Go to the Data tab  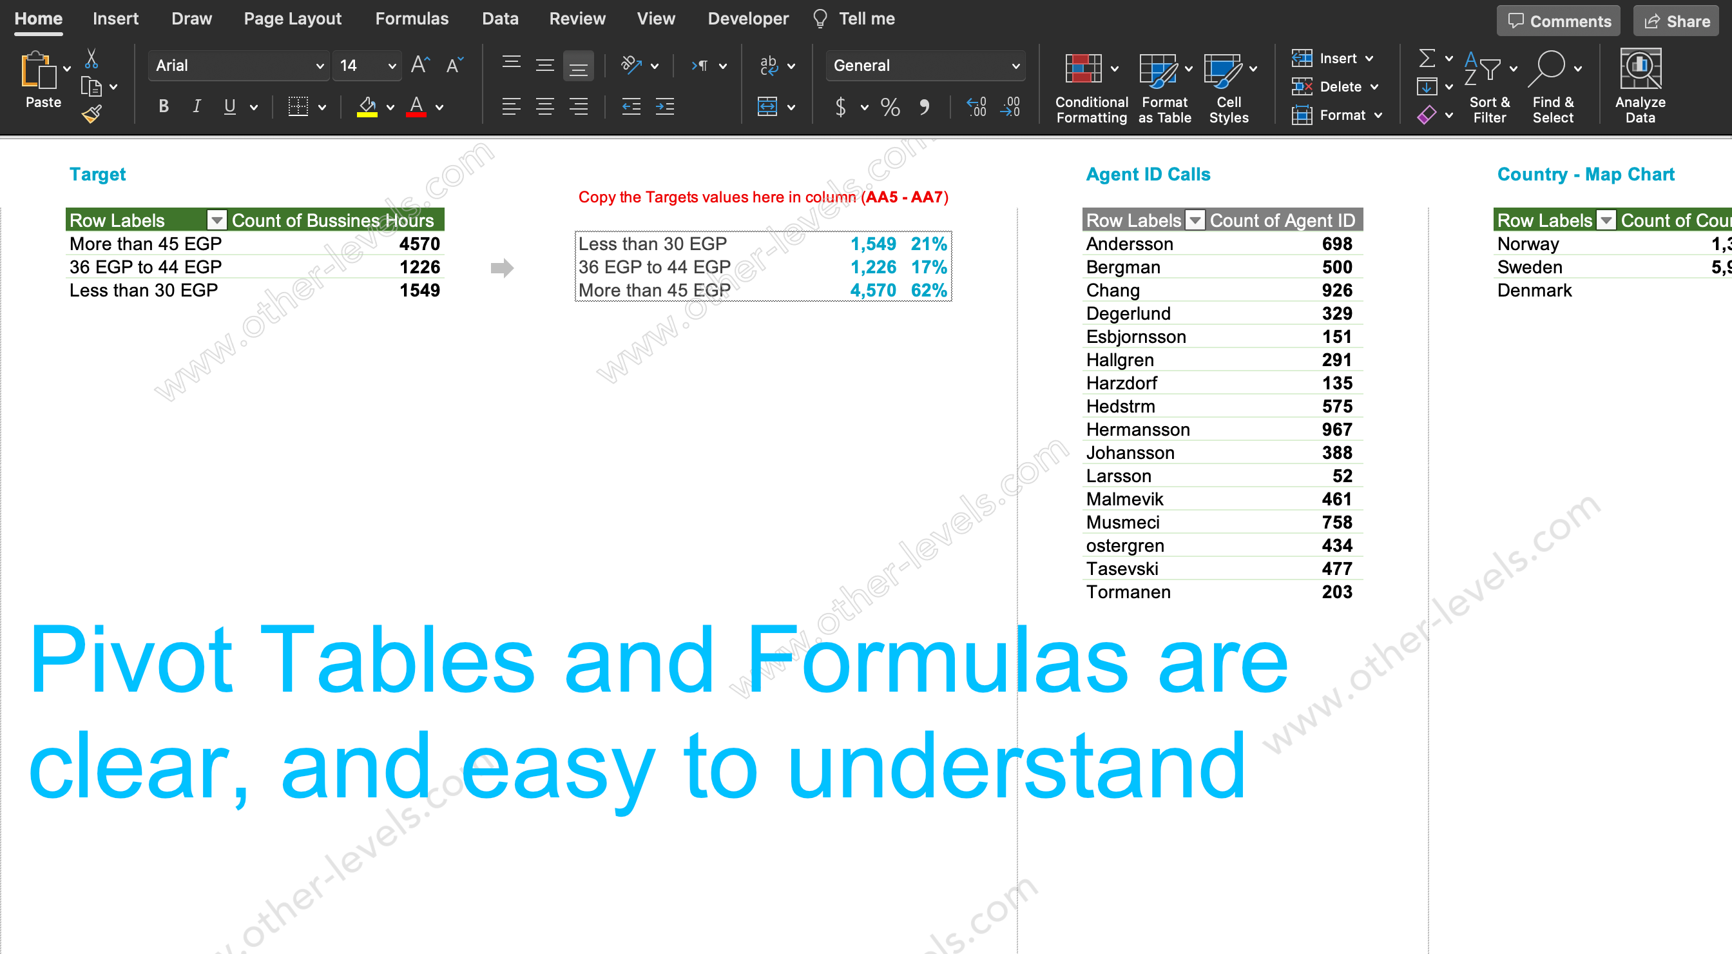pos(499,19)
